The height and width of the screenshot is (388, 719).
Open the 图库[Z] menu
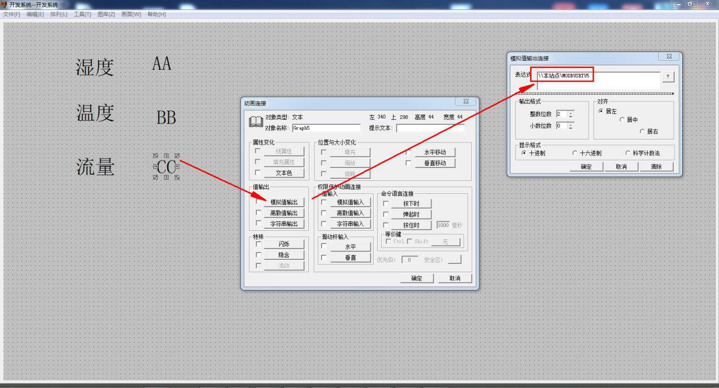[106, 14]
